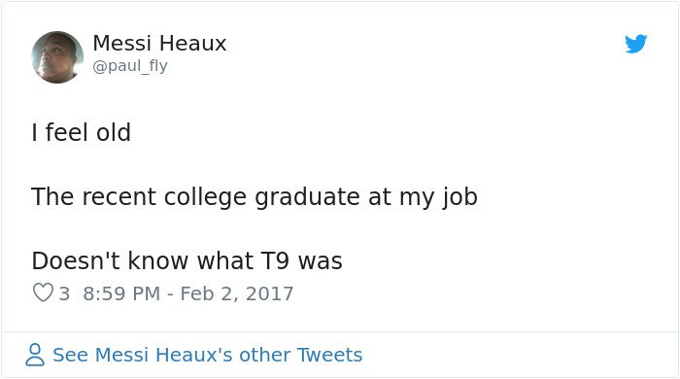Click the person silhouette icon at bottom
Viewport: 680px width, 379px height.
[35, 355]
